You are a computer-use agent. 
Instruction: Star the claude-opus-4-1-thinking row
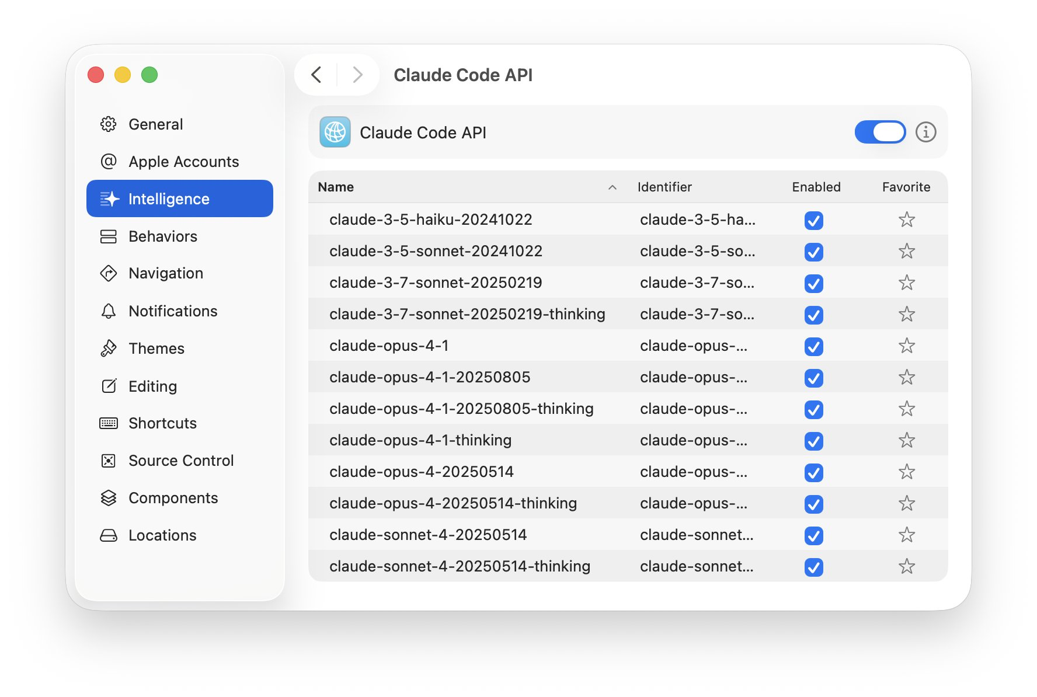907,440
